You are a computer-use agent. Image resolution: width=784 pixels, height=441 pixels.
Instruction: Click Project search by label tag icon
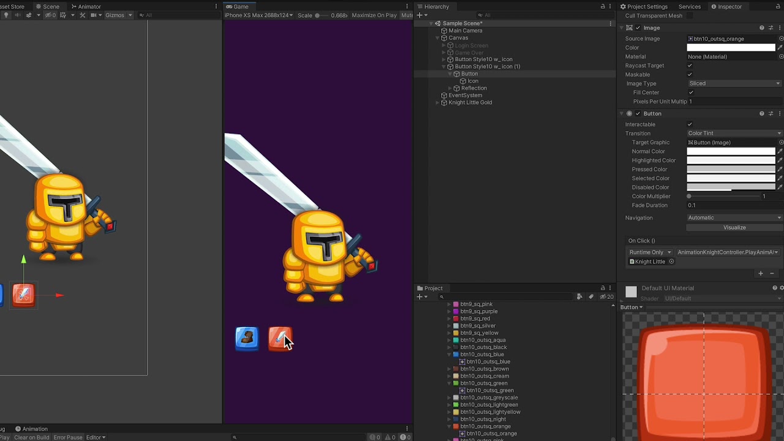[590, 296]
